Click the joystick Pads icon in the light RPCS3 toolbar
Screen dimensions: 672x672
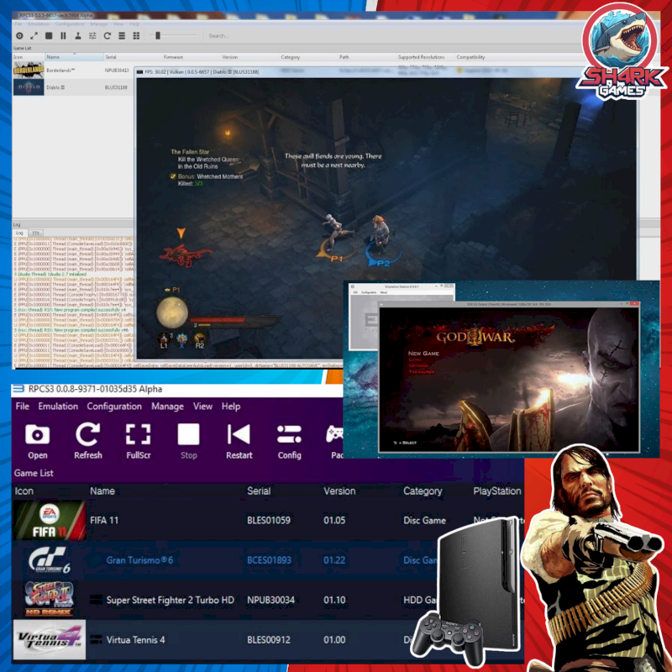coord(78,36)
